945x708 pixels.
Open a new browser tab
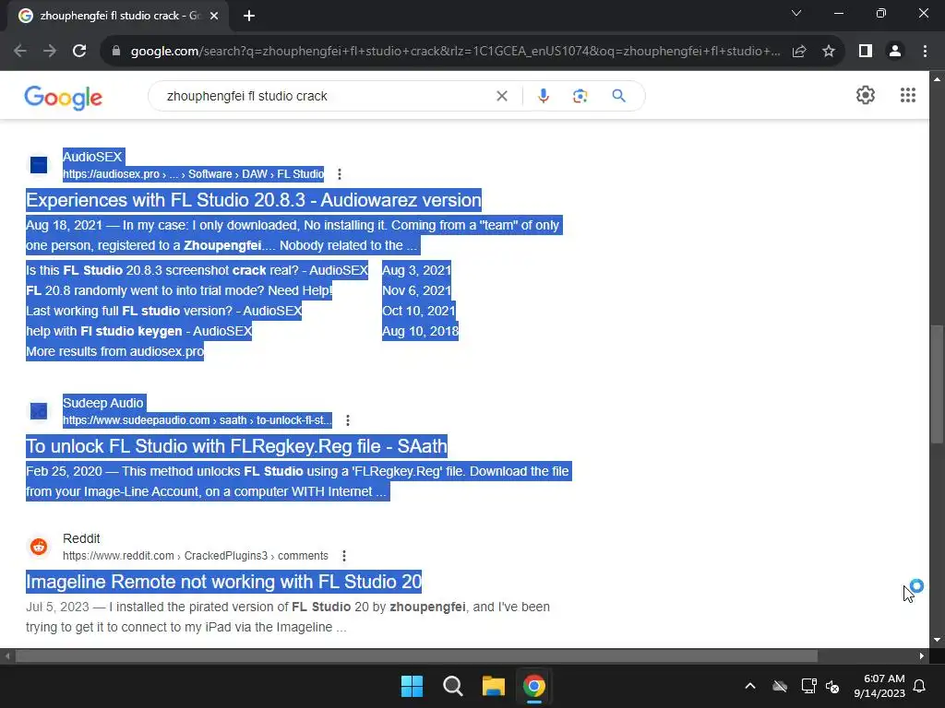(249, 16)
